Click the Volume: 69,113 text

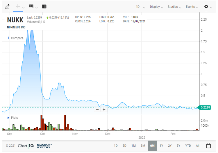pos(36,22)
